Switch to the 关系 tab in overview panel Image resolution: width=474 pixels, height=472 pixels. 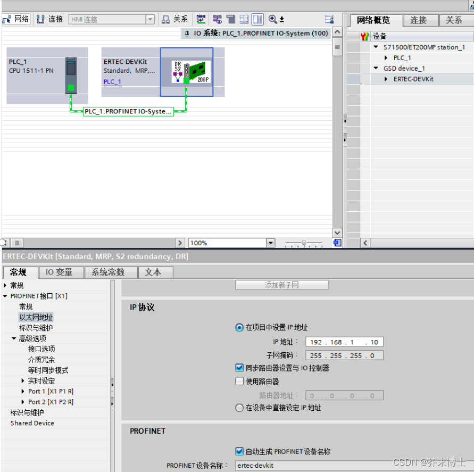[454, 20]
